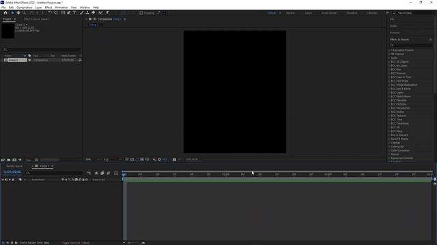Open the Full resolution dropdown

pos(112,159)
